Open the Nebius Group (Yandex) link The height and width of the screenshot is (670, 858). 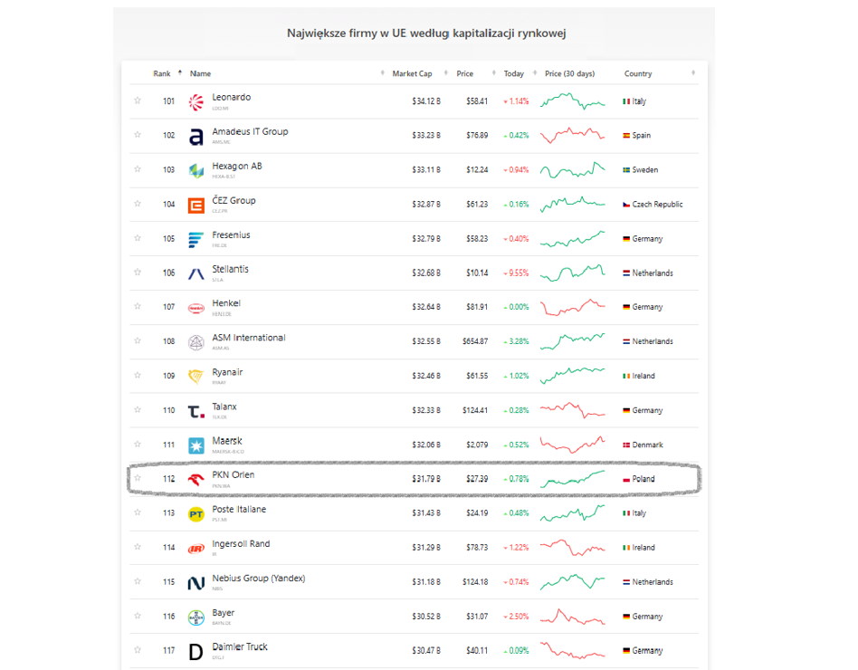click(x=258, y=579)
